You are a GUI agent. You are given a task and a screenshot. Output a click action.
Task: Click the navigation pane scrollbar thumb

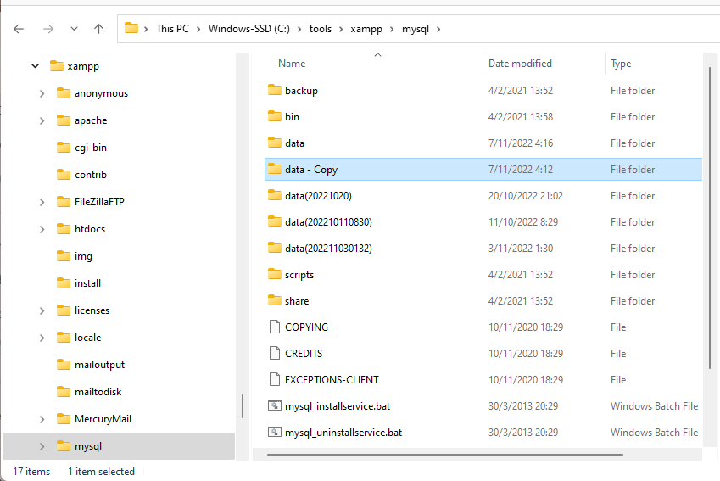[243, 406]
